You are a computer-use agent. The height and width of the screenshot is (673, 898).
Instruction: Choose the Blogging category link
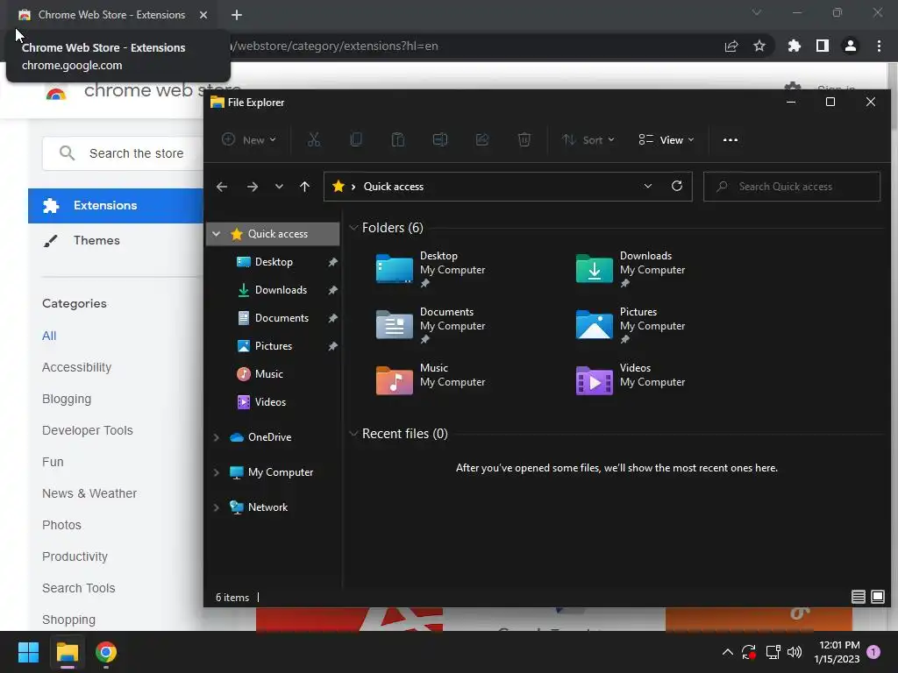[67, 399]
